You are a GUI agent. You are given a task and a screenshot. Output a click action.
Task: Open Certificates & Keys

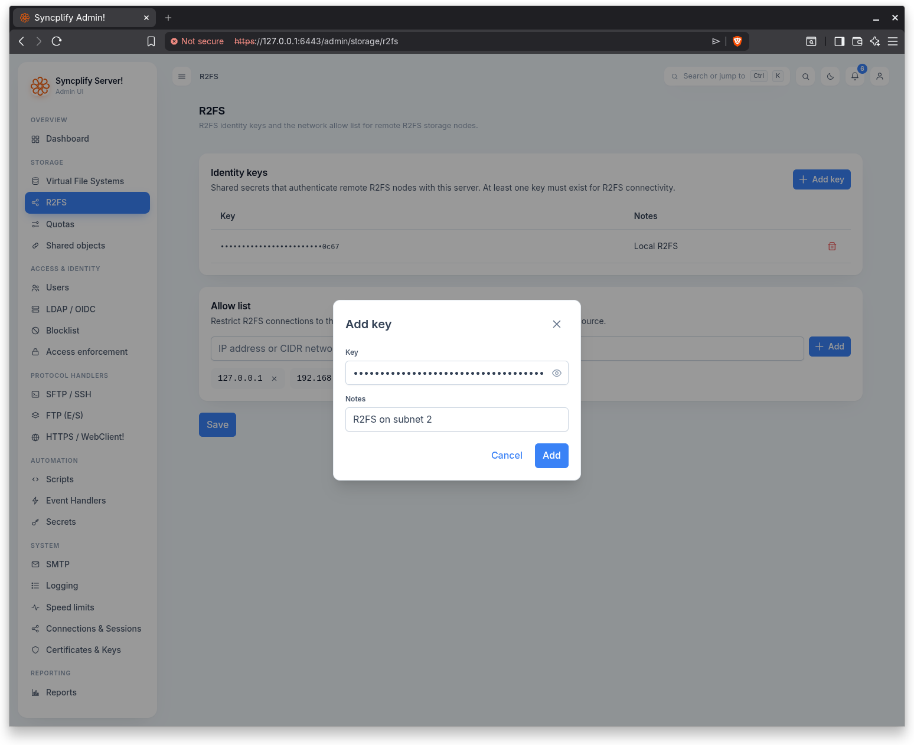coord(87,650)
